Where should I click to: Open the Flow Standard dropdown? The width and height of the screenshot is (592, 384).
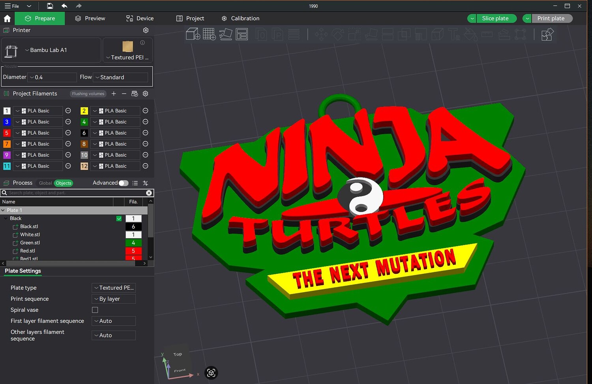[121, 77]
